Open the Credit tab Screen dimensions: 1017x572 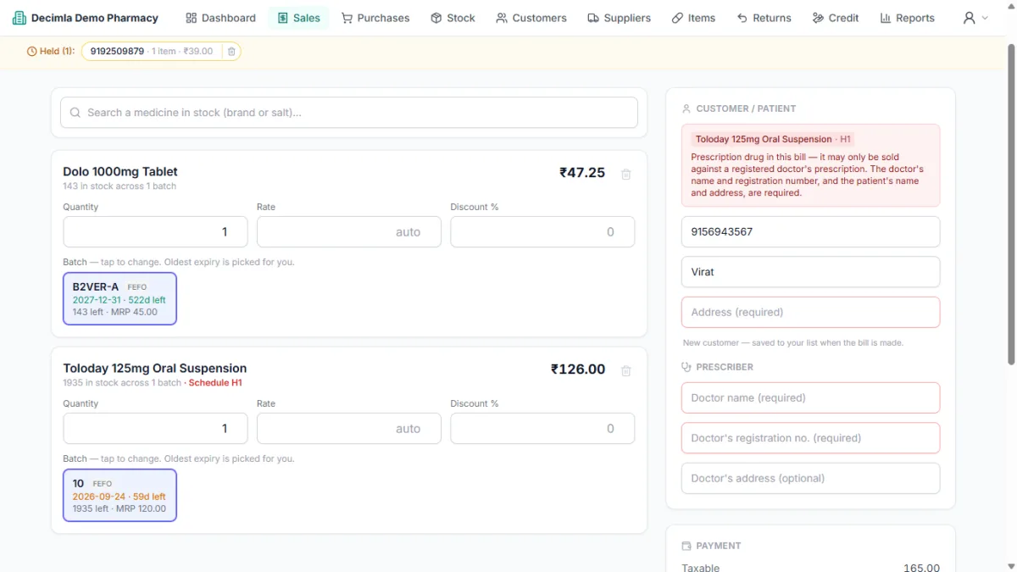point(836,18)
